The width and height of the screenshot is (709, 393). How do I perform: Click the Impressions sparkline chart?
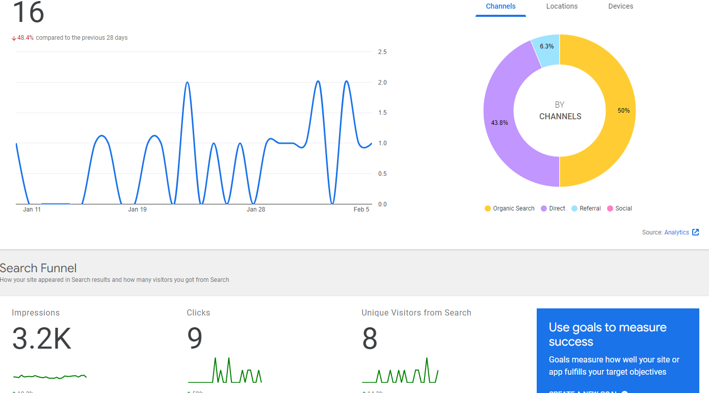[x=49, y=377]
